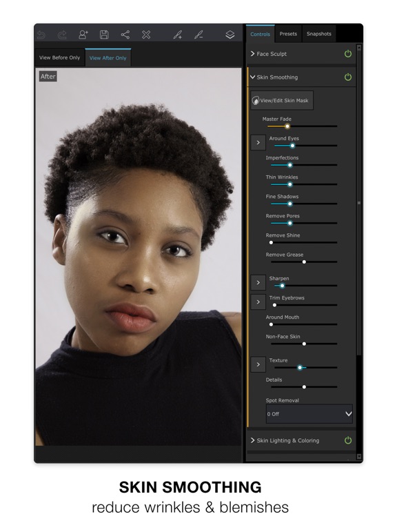Click the After label on photo
This screenshot has height=530, width=397.
(x=48, y=77)
